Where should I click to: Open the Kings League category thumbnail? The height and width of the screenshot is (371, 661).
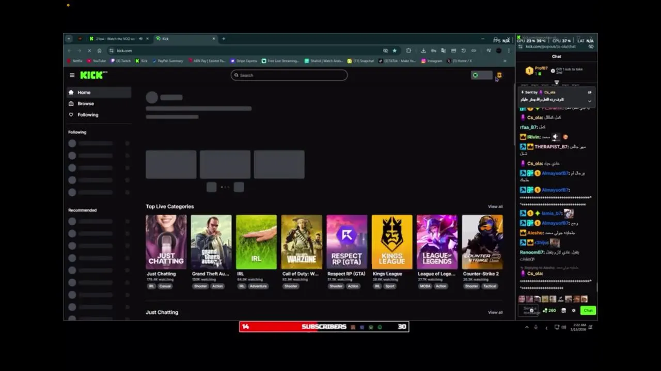[392, 242]
